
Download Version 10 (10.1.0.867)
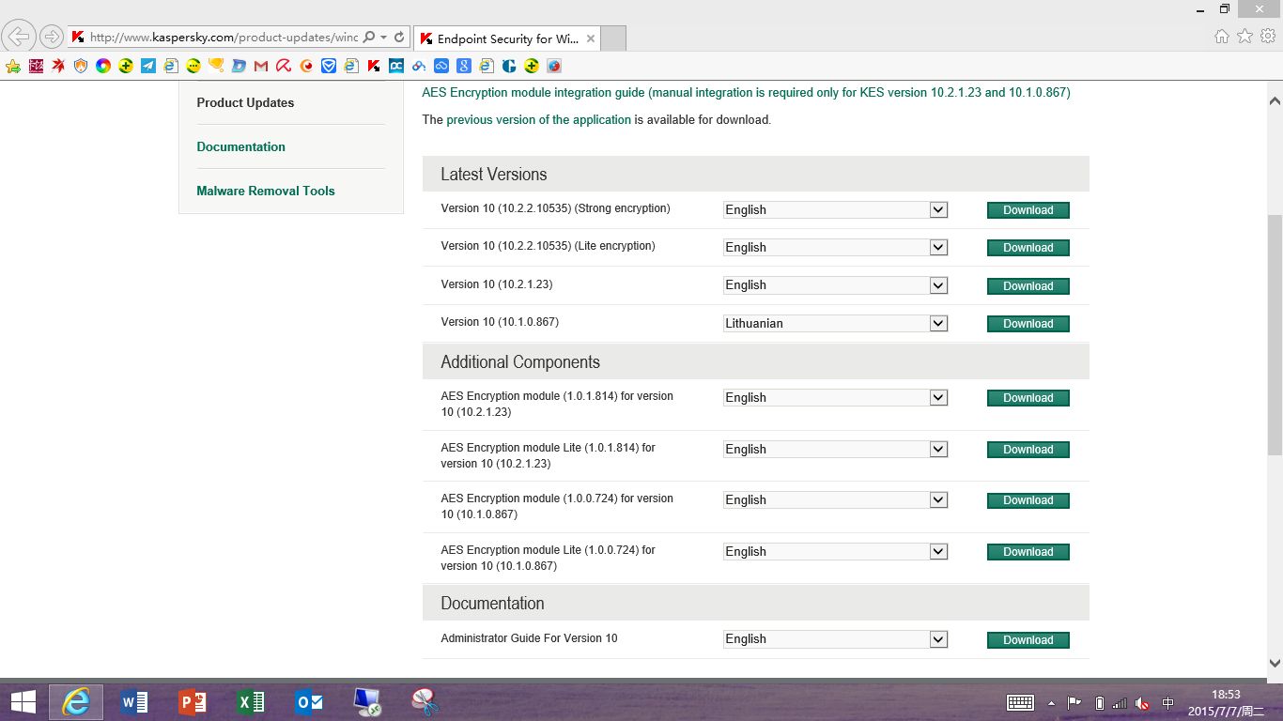point(1028,324)
